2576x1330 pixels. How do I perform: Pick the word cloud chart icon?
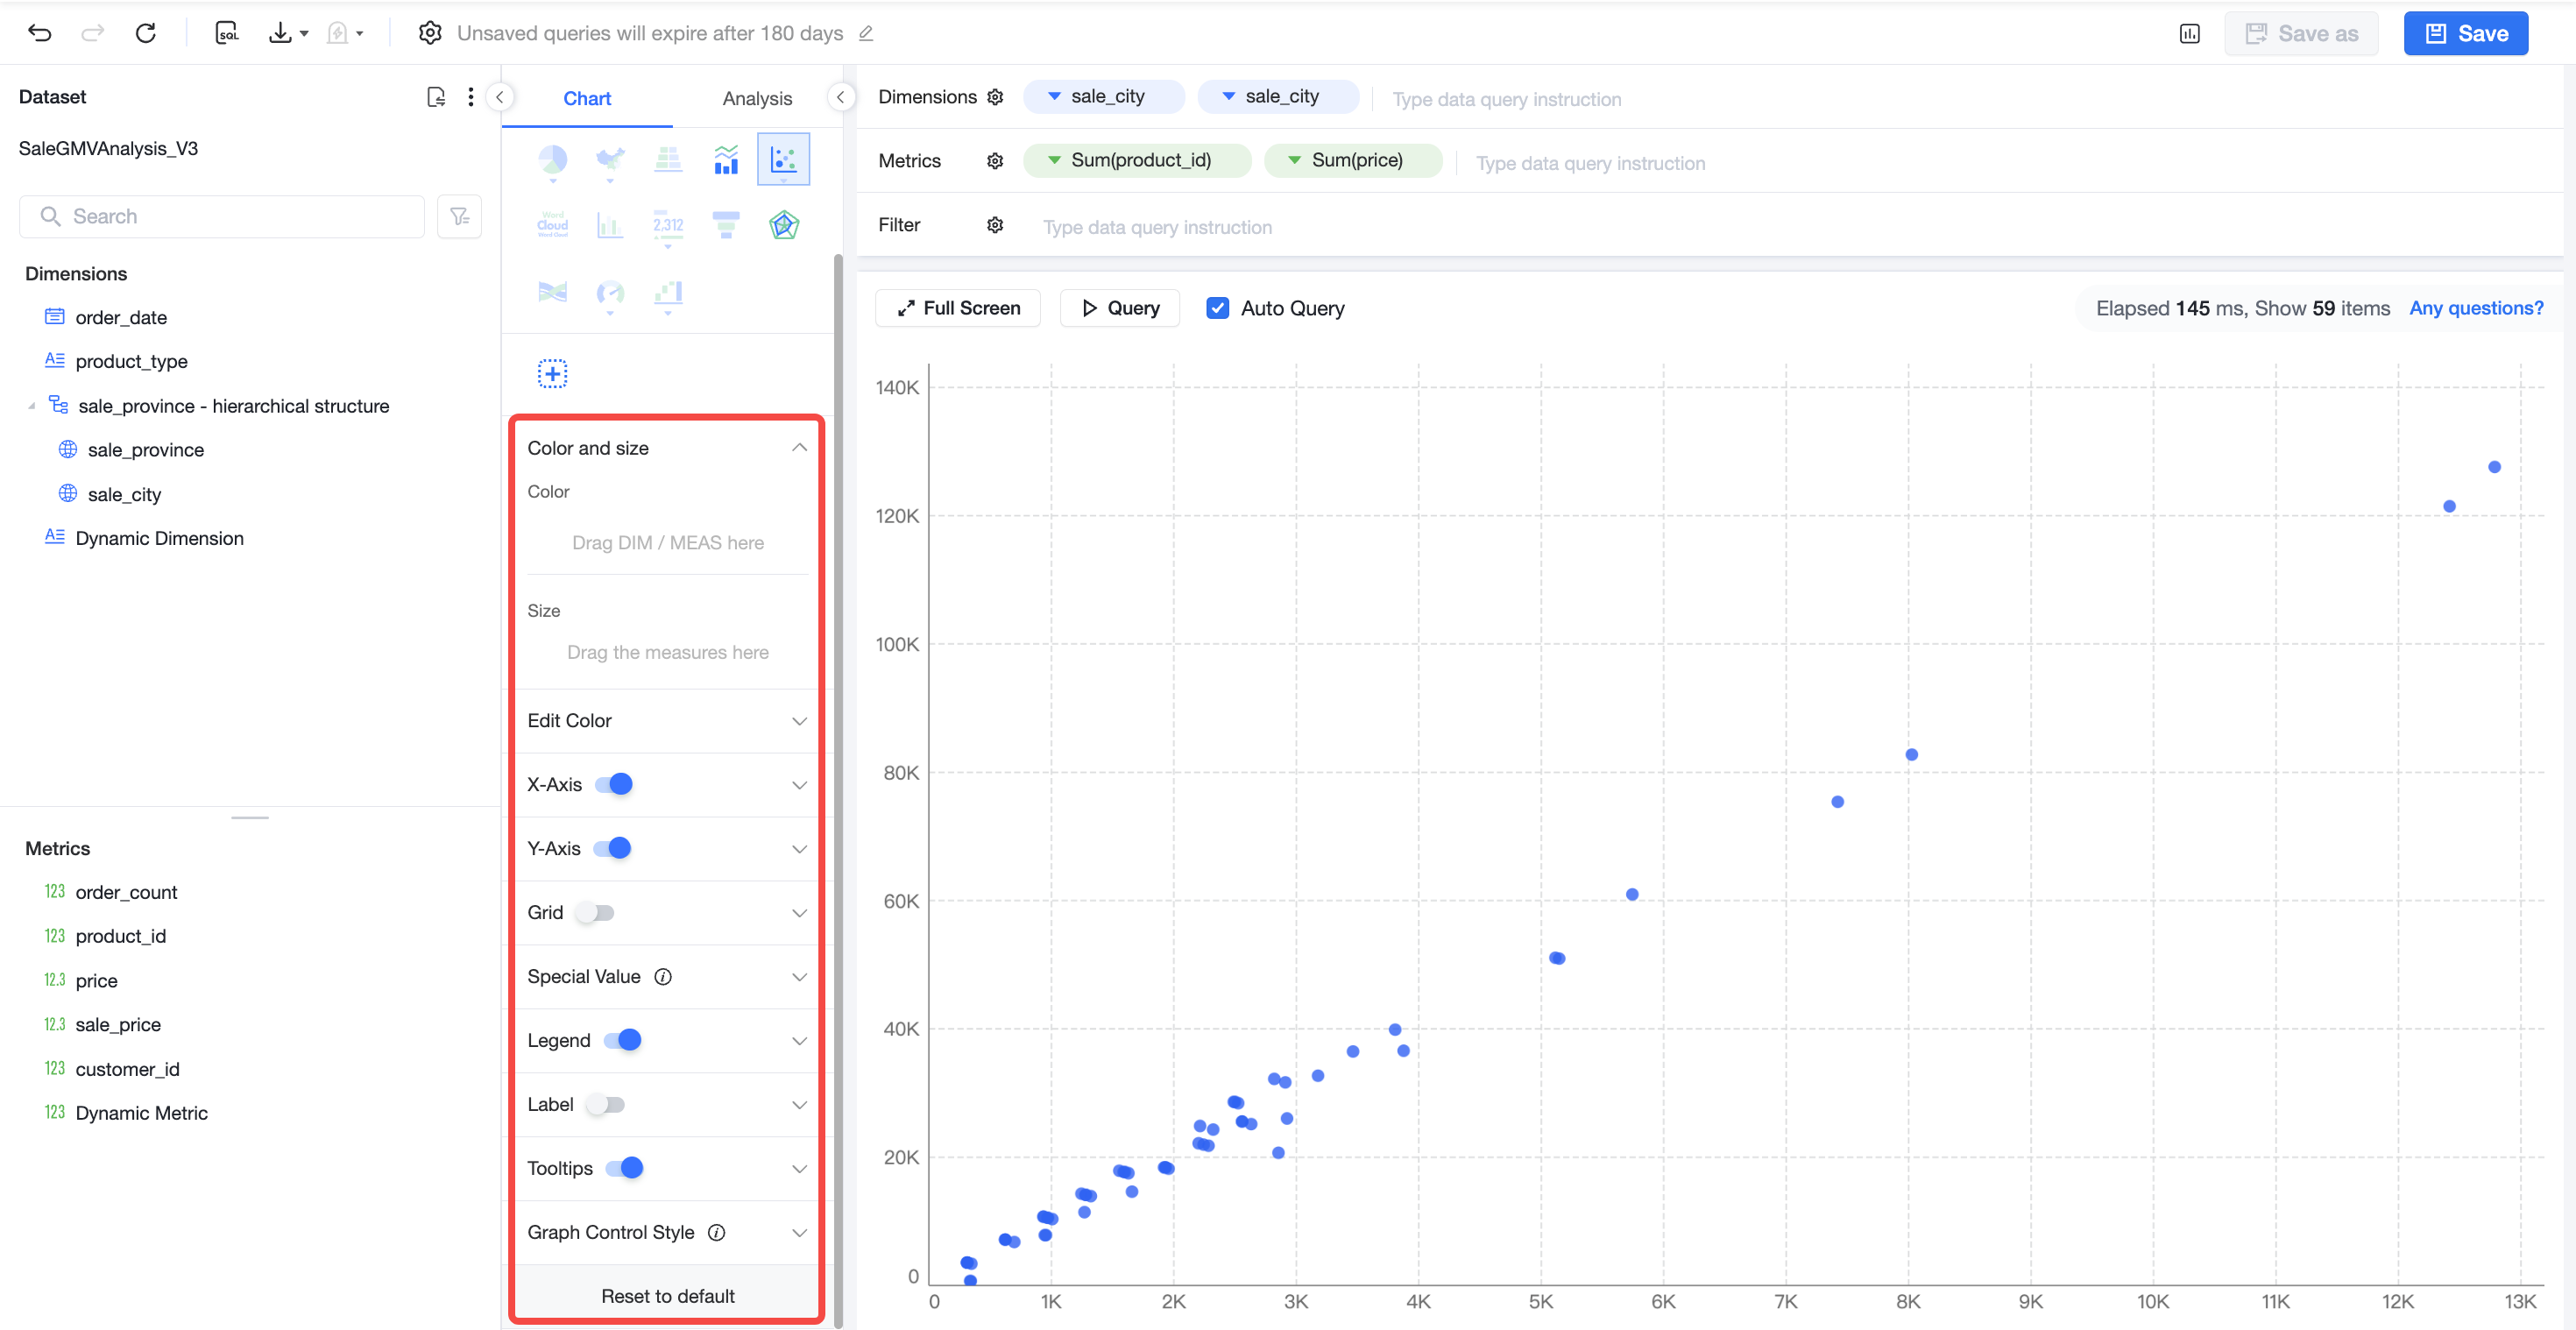pos(552,225)
